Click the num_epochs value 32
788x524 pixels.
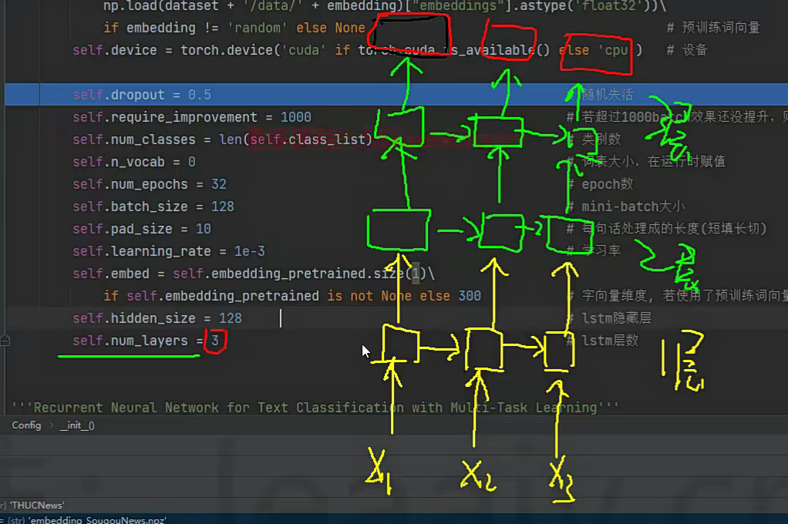(x=218, y=184)
